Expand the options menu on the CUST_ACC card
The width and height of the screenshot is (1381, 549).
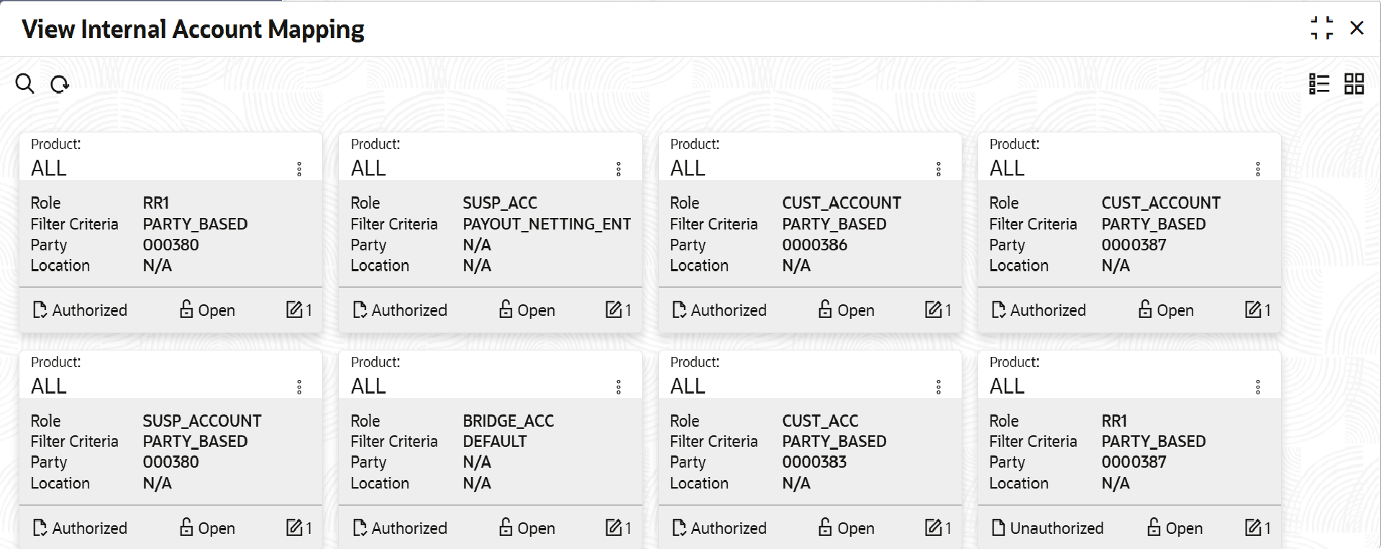(x=938, y=387)
